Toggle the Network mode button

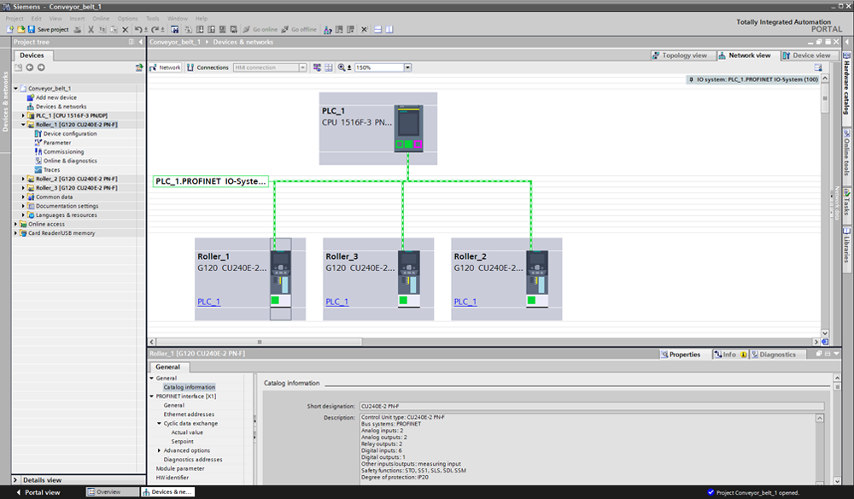(x=166, y=68)
